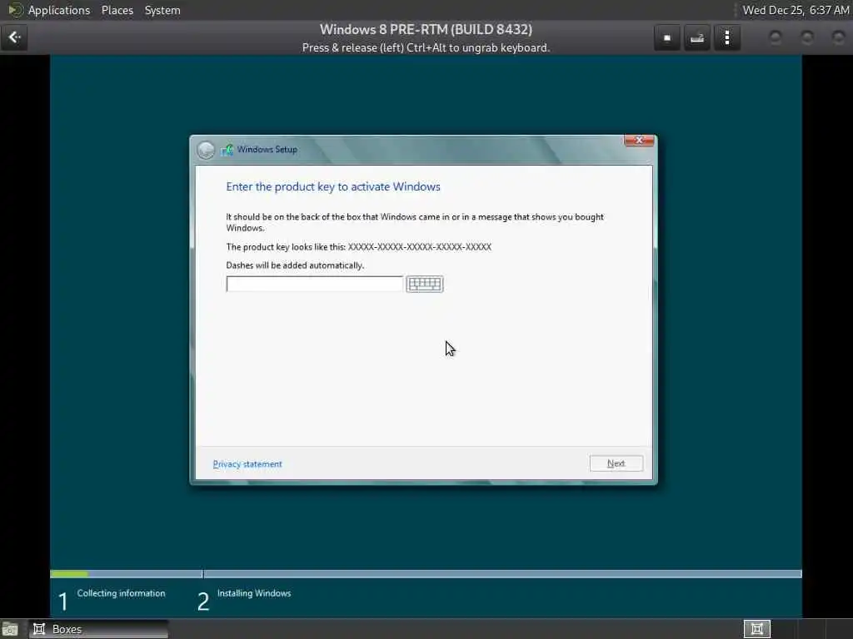
Task: Click the "Dashes will be added automatically." text
Action: [x=295, y=265]
